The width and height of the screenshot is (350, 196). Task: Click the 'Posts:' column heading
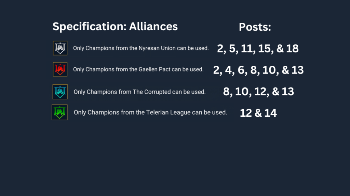point(255,28)
